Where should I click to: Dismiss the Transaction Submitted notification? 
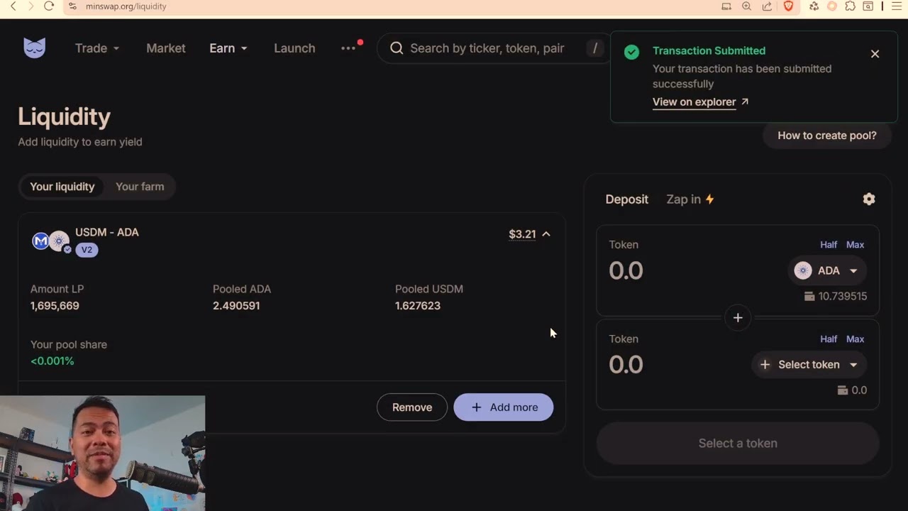point(875,54)
